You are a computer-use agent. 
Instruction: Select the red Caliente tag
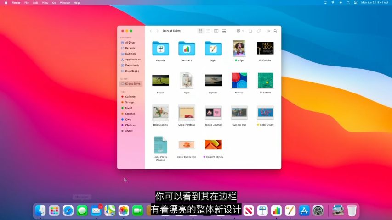(130, 97)
